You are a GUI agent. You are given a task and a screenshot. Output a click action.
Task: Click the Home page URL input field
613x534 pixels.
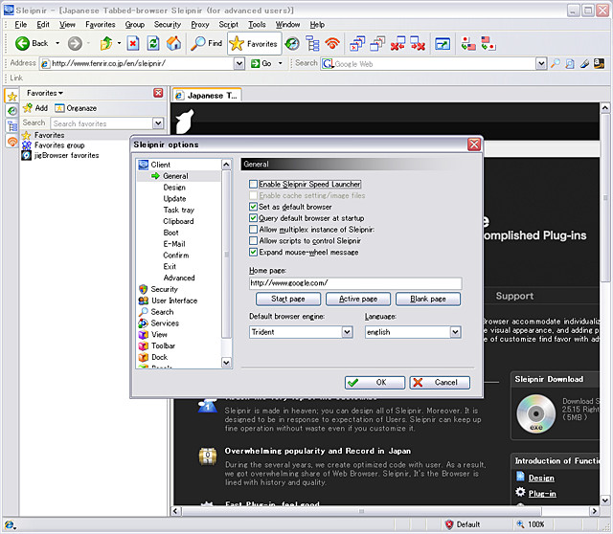(355, 283)
